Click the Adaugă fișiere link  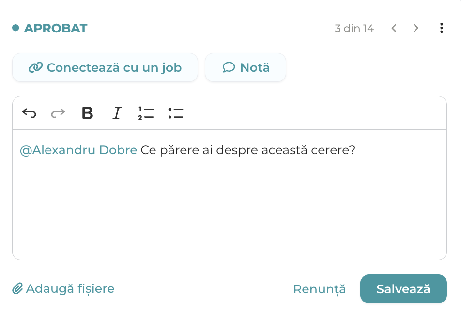63,288
